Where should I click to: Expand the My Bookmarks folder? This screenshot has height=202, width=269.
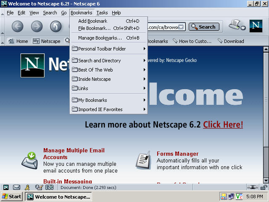tap(109, 100)
